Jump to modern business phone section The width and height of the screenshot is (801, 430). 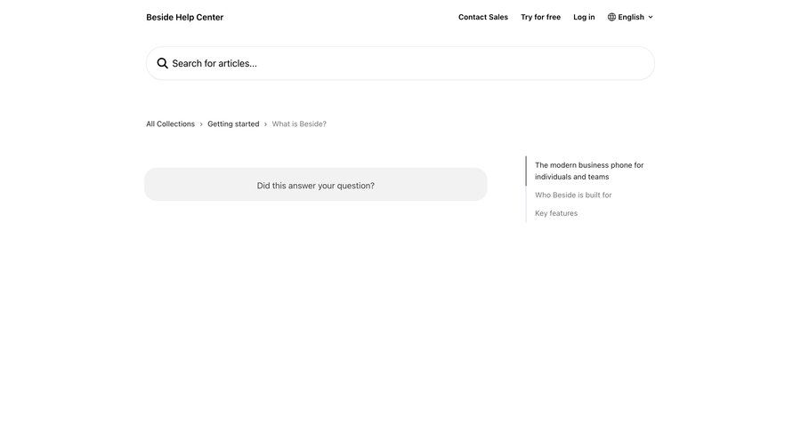pyautogui.click(x=589, y=171)
